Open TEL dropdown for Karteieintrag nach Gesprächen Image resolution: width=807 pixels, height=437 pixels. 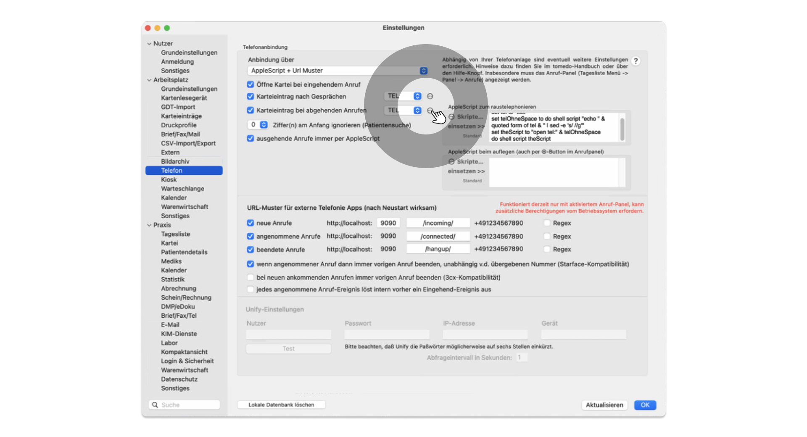pyautogui.click(x=403, y=96)
